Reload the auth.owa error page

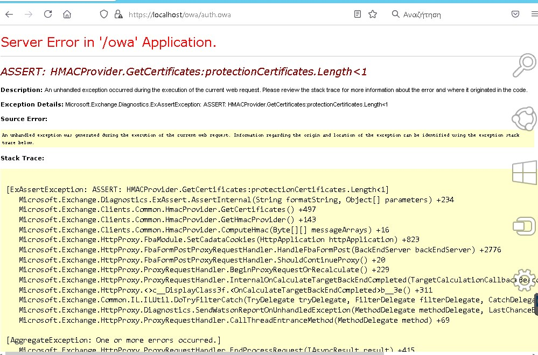(x=47, y=14)
